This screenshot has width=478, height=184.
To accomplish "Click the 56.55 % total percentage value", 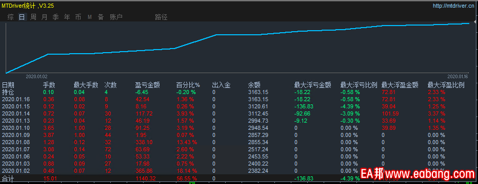I will 187,178.
